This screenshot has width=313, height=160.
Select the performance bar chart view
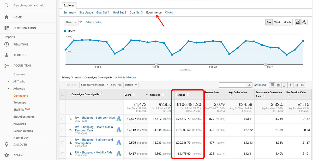point(284,85)
